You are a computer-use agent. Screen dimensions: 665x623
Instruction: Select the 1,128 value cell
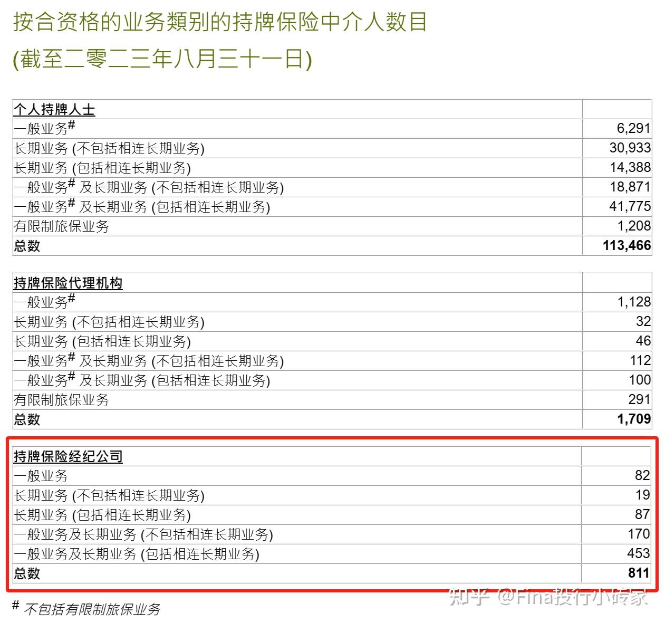(632, 302)
